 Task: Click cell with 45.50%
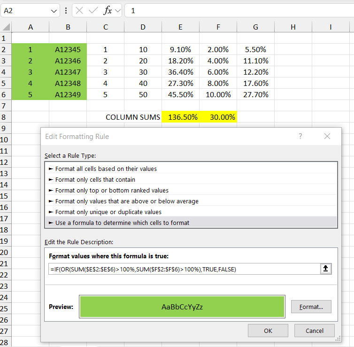(x=181, y=94)
